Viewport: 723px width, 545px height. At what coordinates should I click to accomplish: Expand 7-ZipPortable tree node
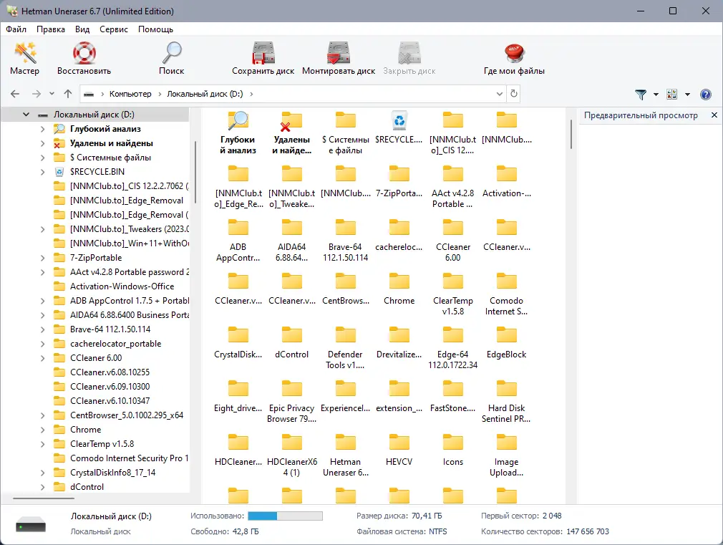tap(42, 258)
